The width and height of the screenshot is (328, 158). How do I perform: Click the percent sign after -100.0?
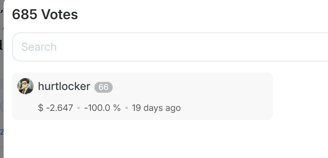pyautogui.click(x=117, y=108)
